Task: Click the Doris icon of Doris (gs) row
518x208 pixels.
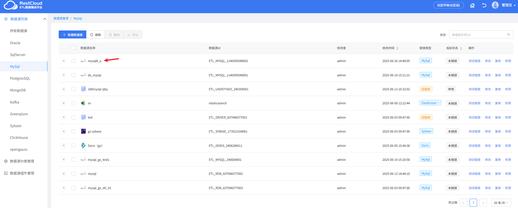Action: click(x=83, y=145)
